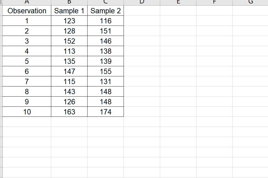Click the Sample 2 header cell
This screenshot has width=268, height=178.
[105, 11]
